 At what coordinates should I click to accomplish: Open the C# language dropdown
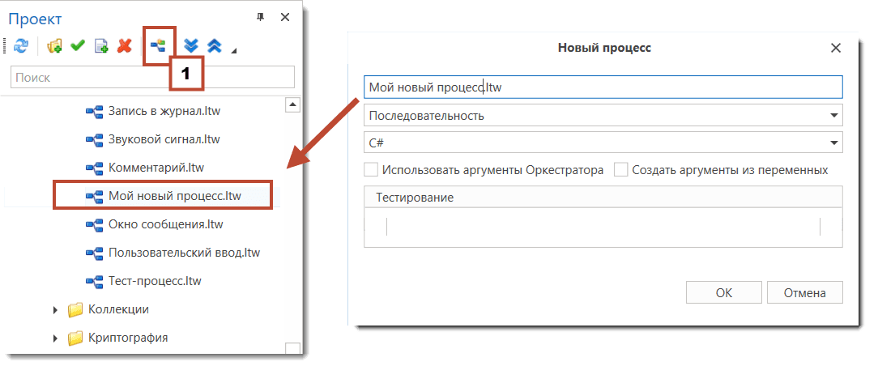pyautogui.click(x=833, y=143)
